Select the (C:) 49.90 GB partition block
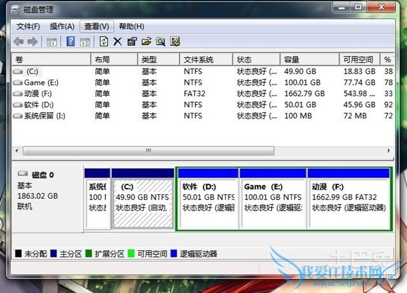Viewport: 407px width, 293px height. pos(142,199)
